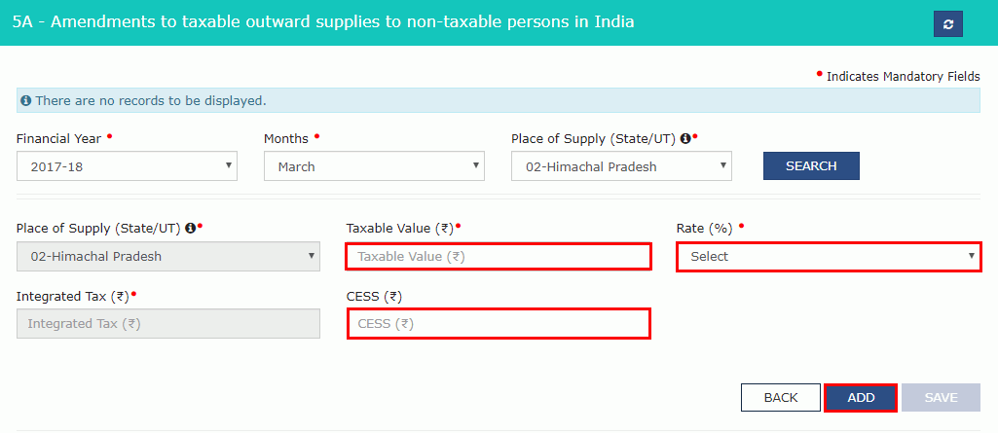Click the 5A Amendments section title

pos(323,20)
